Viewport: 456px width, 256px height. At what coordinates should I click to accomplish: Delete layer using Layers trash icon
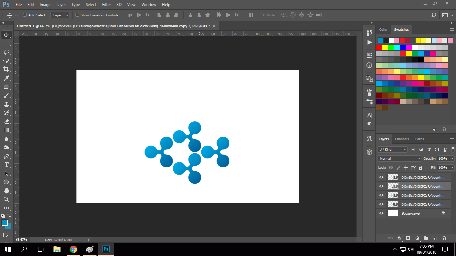pyautogui.click(x=444, y=238)
